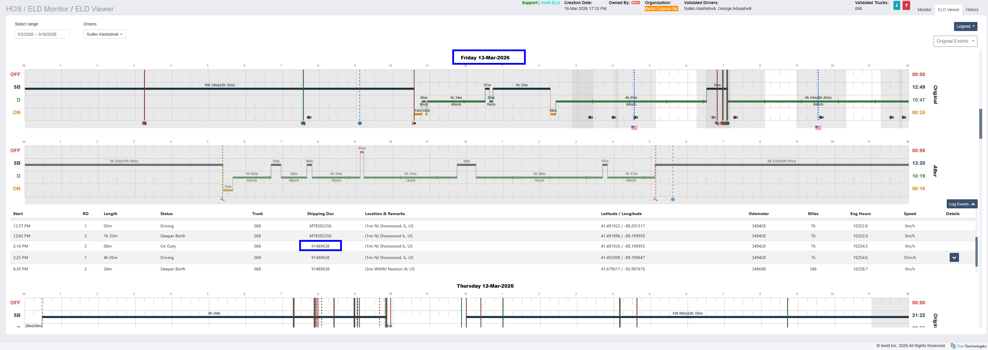Click the date range input field
The width and height of the screenshot is (988, 350).
(x=42, y=34)
